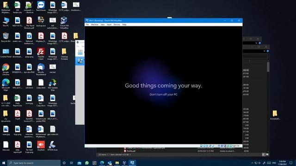Screen dimensions: 296x166
Task: Select the gps notes.txt desktop file
Action: (x=52, y=130)
